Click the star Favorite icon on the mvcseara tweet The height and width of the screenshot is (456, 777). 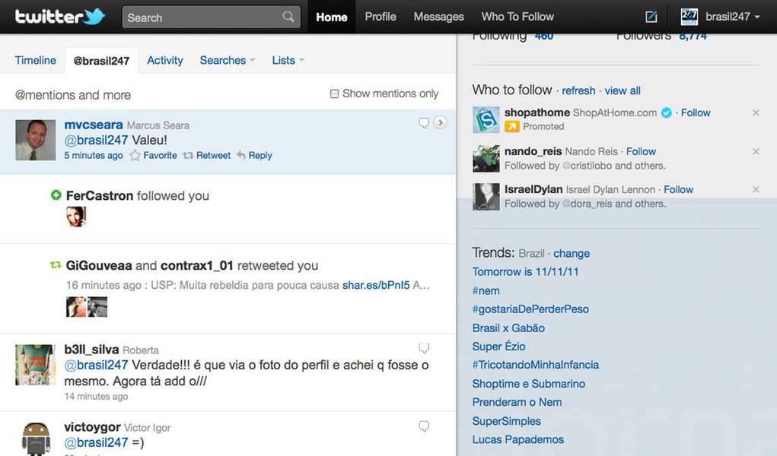[x=135, y=156]
